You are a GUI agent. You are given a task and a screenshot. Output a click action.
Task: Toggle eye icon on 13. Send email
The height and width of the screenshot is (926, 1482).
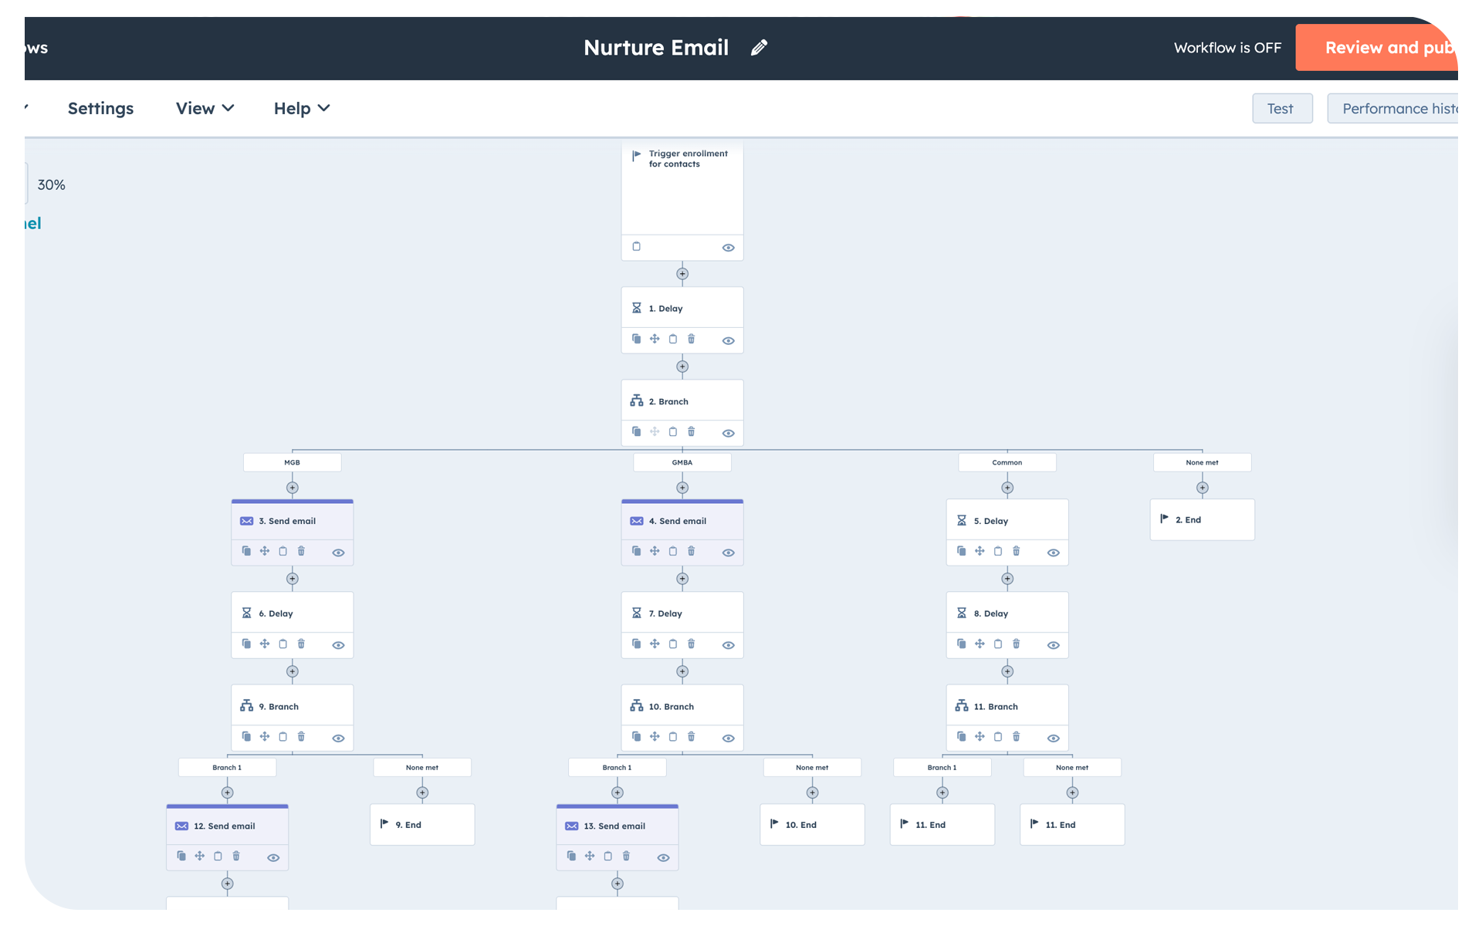[663, 857]
